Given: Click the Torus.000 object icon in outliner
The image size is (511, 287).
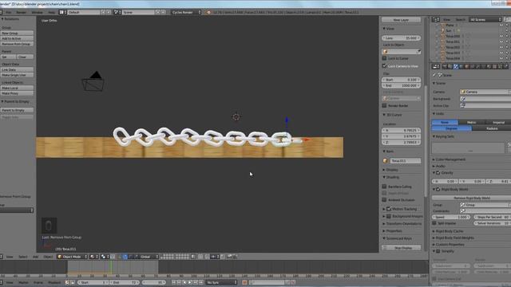Looking at the screenshot, I should click(443, 36).
